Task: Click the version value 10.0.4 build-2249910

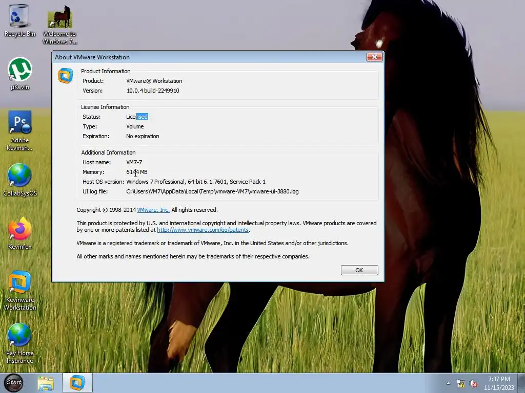Action: 153,91
